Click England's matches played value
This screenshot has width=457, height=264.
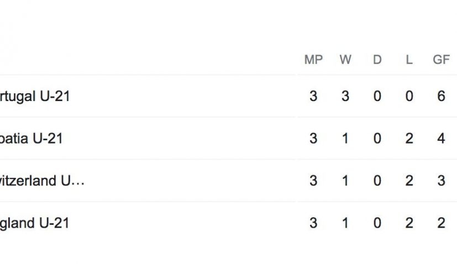[313, 223]
